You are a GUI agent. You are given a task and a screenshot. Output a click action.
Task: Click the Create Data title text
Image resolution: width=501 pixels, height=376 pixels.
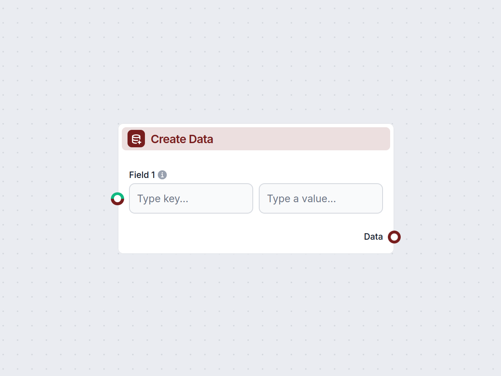pos(182,139)
